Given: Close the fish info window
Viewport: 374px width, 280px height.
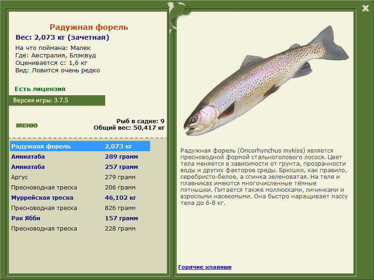Looking at the screenshot, I should pyautogui.click(x=365, y=8).
